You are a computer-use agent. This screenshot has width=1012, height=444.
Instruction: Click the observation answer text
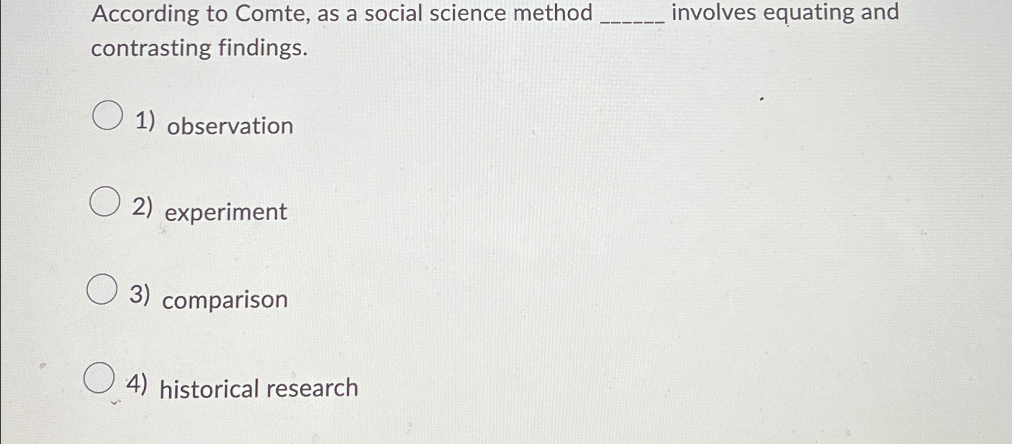(229, 126)
